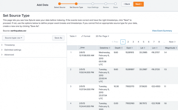Click the Set Source Type step circle
Viewport: 178px width, 110px height.
point(76,4)
